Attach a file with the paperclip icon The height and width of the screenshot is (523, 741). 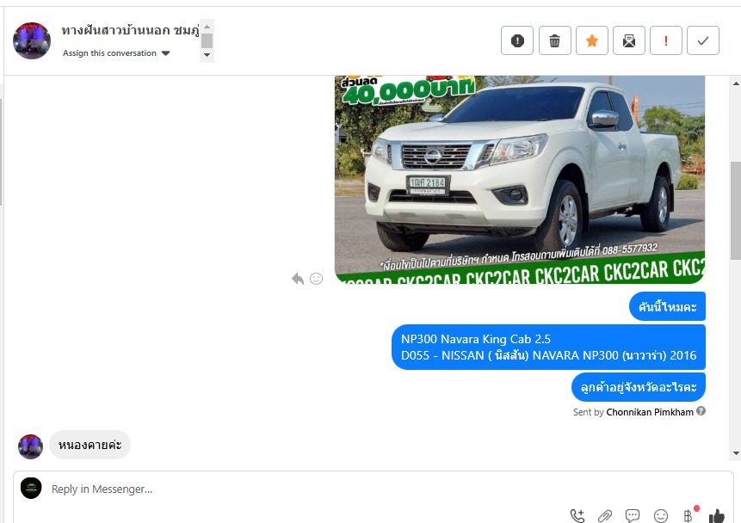tap(605, 515)
